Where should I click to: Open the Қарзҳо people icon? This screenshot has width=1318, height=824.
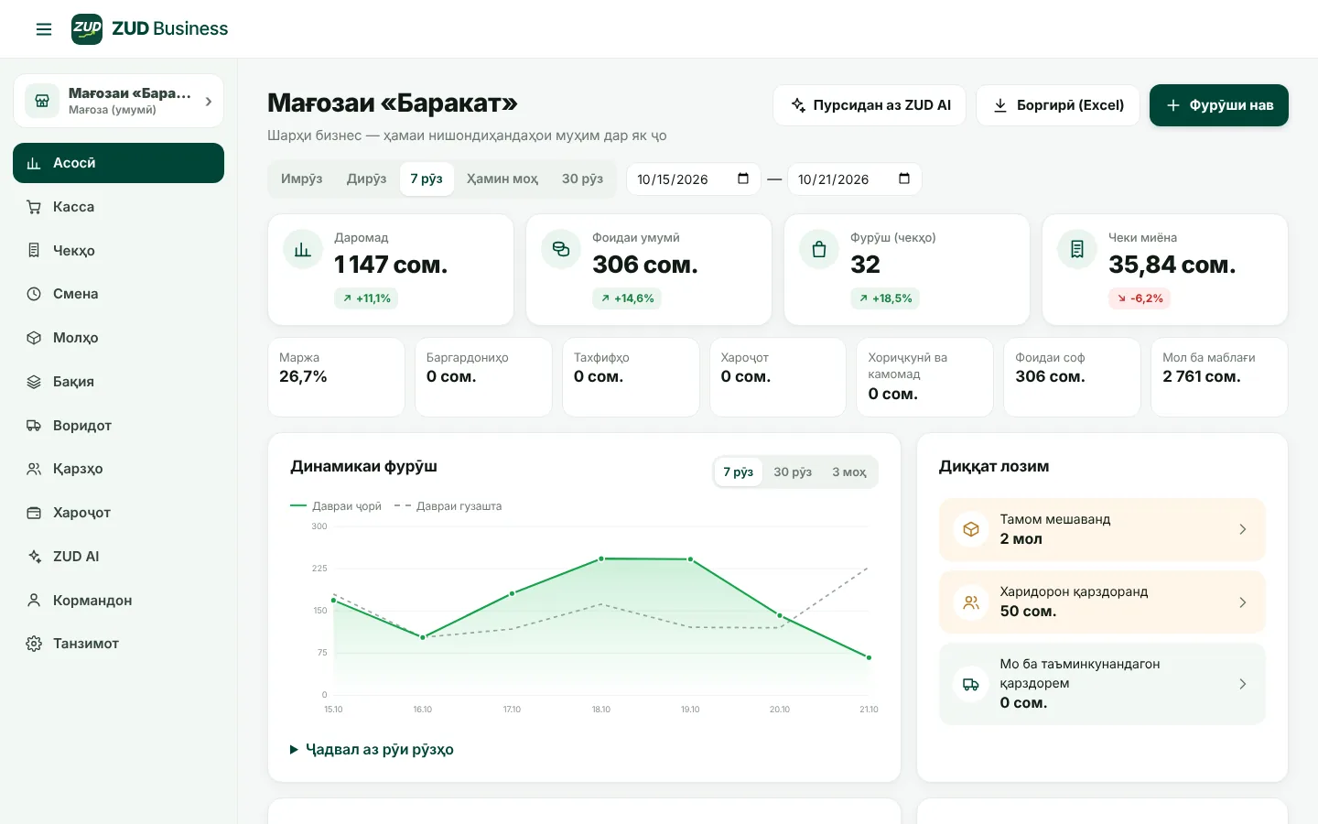34,469
